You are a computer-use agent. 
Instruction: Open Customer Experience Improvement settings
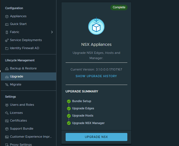(31, 137)
